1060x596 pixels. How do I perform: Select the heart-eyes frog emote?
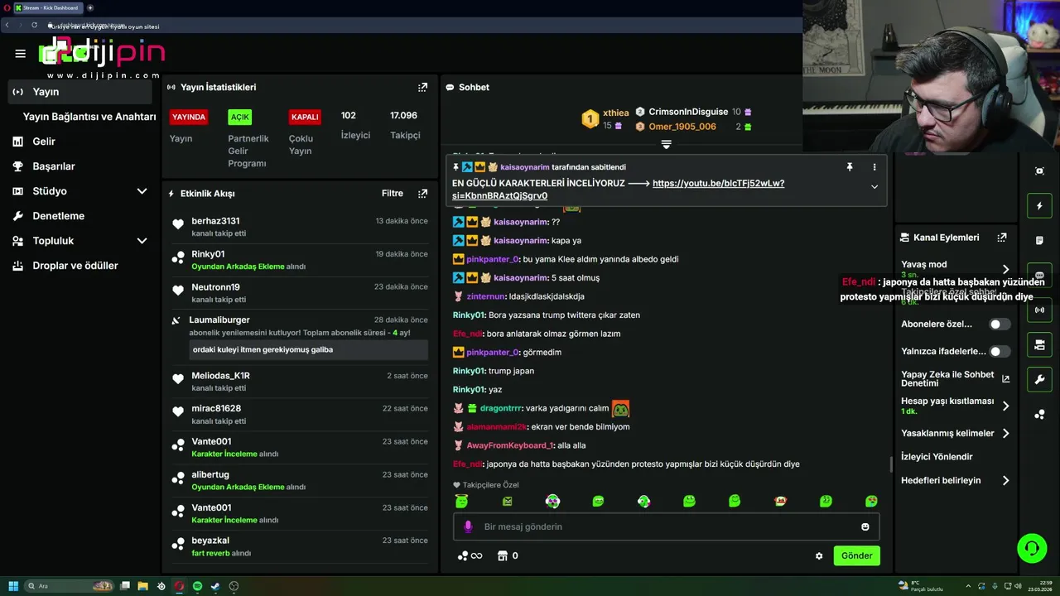pos(871,501)
